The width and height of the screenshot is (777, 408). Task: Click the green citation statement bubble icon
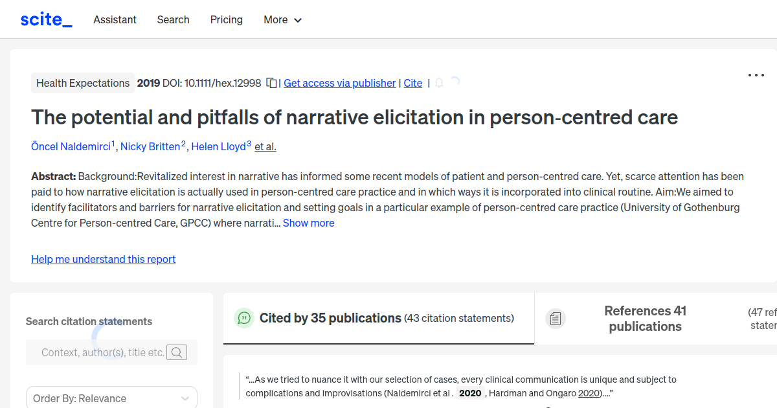pyautogui.click(x=244, y=318)
